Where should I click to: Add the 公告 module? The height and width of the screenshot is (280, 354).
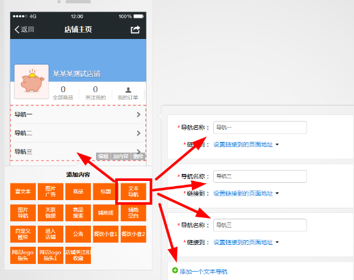pos(78,234)
